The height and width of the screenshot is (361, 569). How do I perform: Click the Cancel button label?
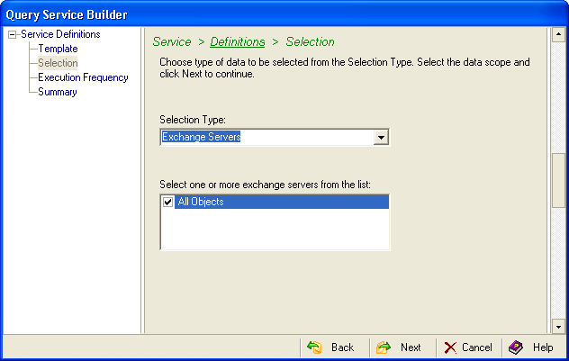coord(477,347)
